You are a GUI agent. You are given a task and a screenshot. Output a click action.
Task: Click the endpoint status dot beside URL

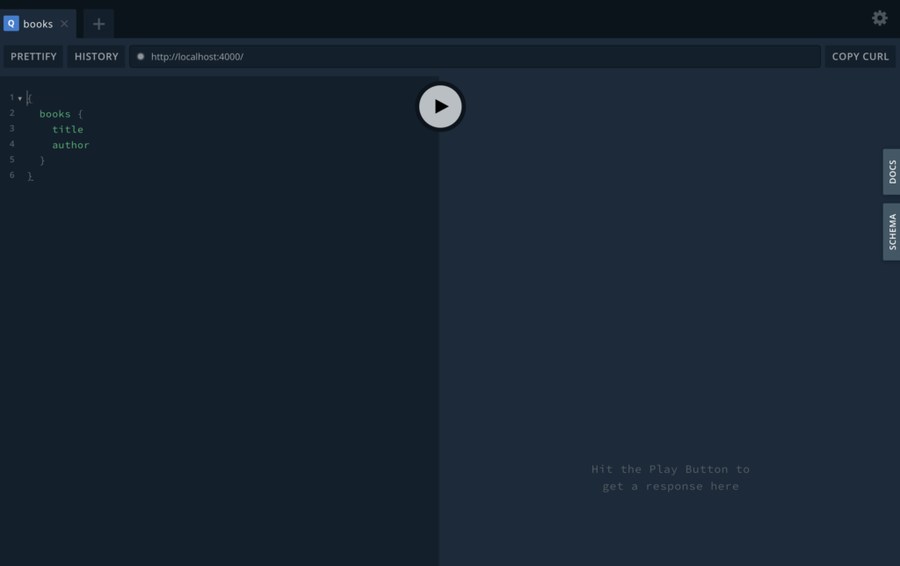[x=141, y=56]
